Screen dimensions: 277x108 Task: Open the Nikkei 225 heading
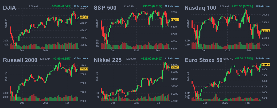point(108,60)
